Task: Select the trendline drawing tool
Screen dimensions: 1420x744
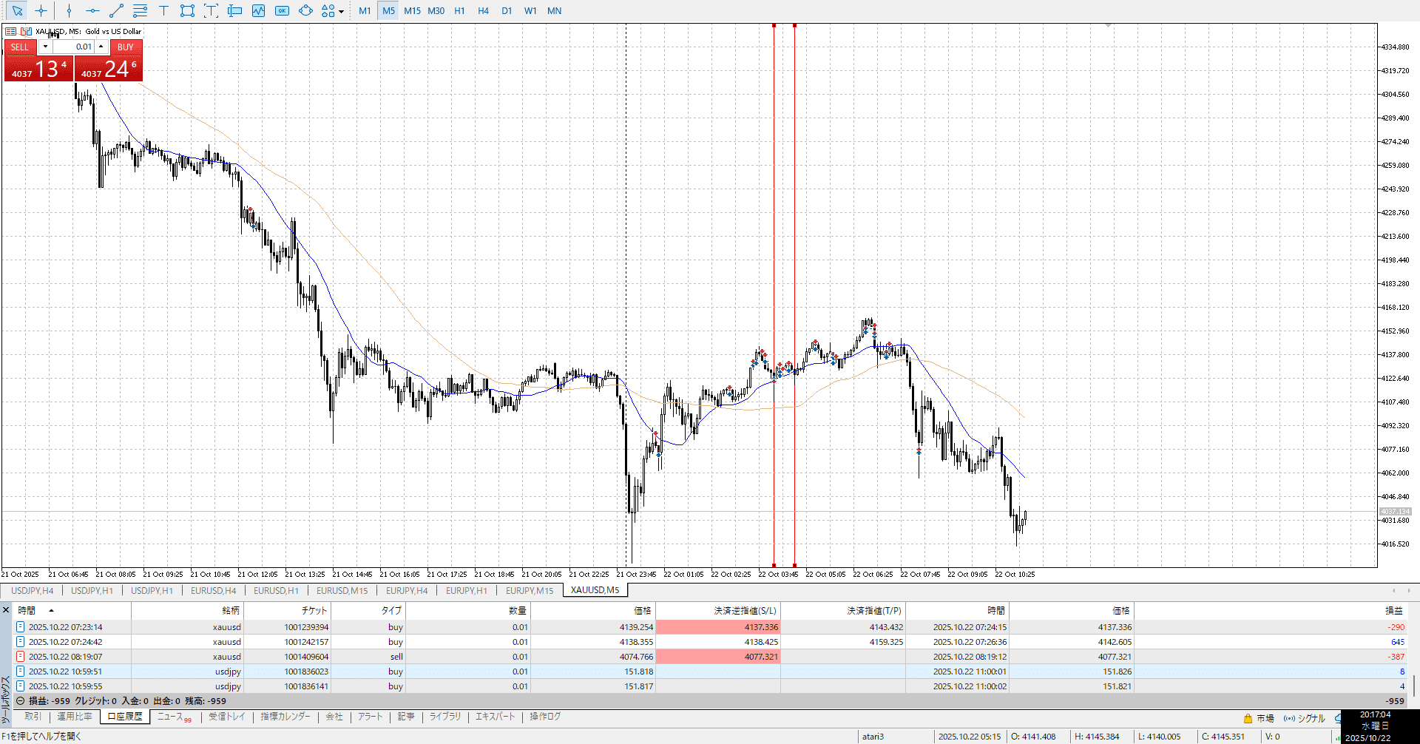Action: 116,10
